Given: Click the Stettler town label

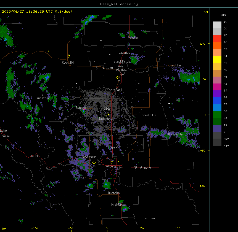Looking at the screenshot, I should coord(175,65).
